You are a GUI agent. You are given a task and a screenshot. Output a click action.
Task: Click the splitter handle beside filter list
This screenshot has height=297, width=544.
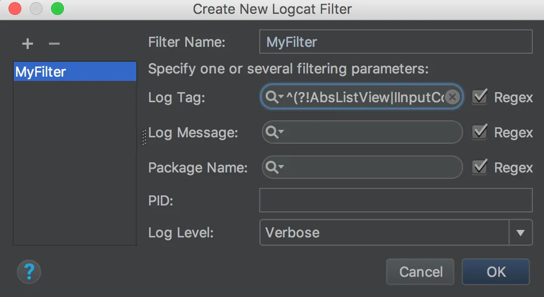click(144, 137)
